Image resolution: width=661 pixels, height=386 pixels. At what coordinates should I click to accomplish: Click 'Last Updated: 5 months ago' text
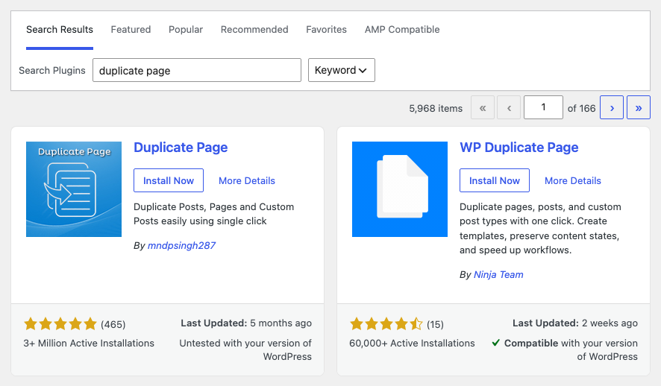246,323
